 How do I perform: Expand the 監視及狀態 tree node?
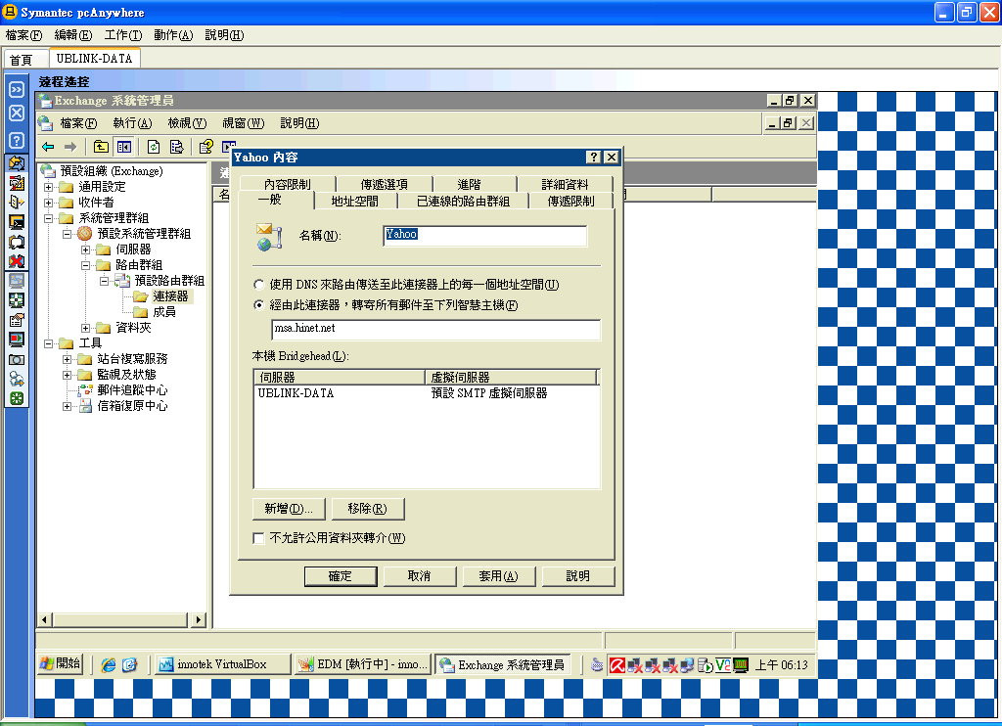[68, 375]
